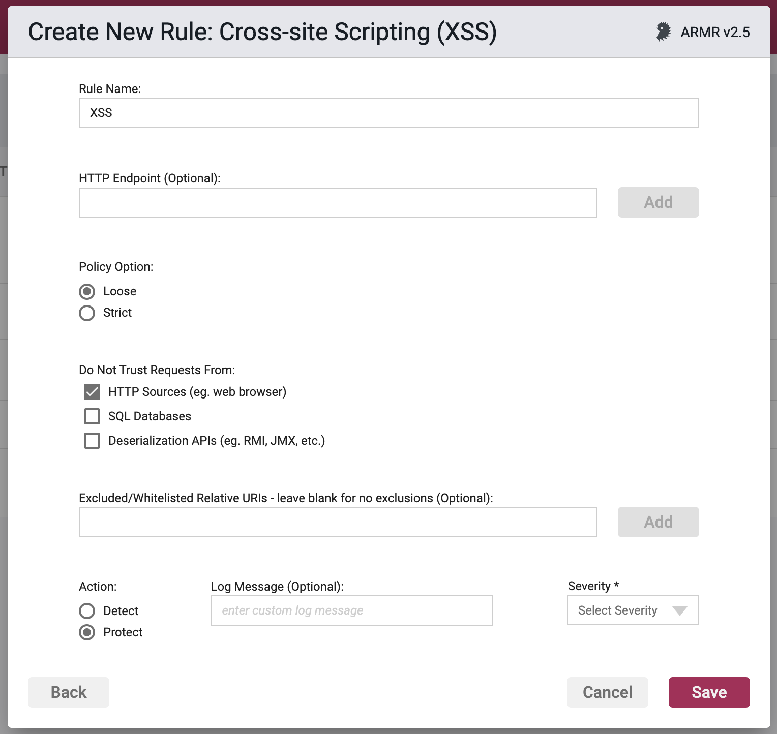Click the Excluded/Whitelisted Relative URIs field
Image resolution: width=777 pixels, height=734 pixels.
click(338, 522)
